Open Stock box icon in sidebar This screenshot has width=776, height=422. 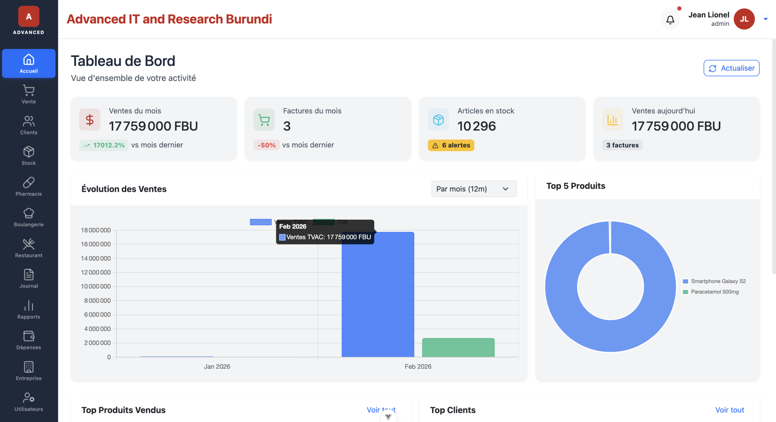(x=28, y=152)
